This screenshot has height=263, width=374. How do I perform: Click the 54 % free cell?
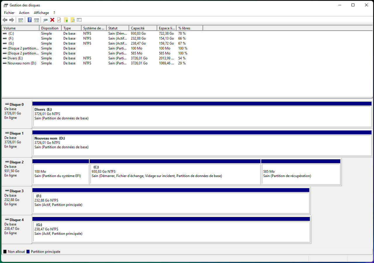pyautogui.click(x=182, y=58)
